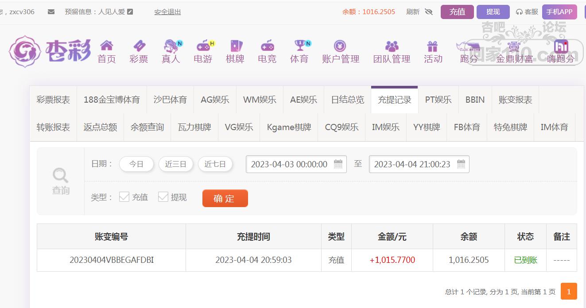The height and width of the screenshot is (308, 586).
Task: Click the +1,015.7700 amount cell
Action: (x=392, y=260)
